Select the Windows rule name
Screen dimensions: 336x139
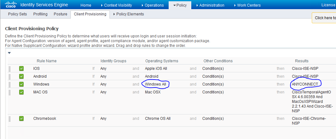(41, 84)
